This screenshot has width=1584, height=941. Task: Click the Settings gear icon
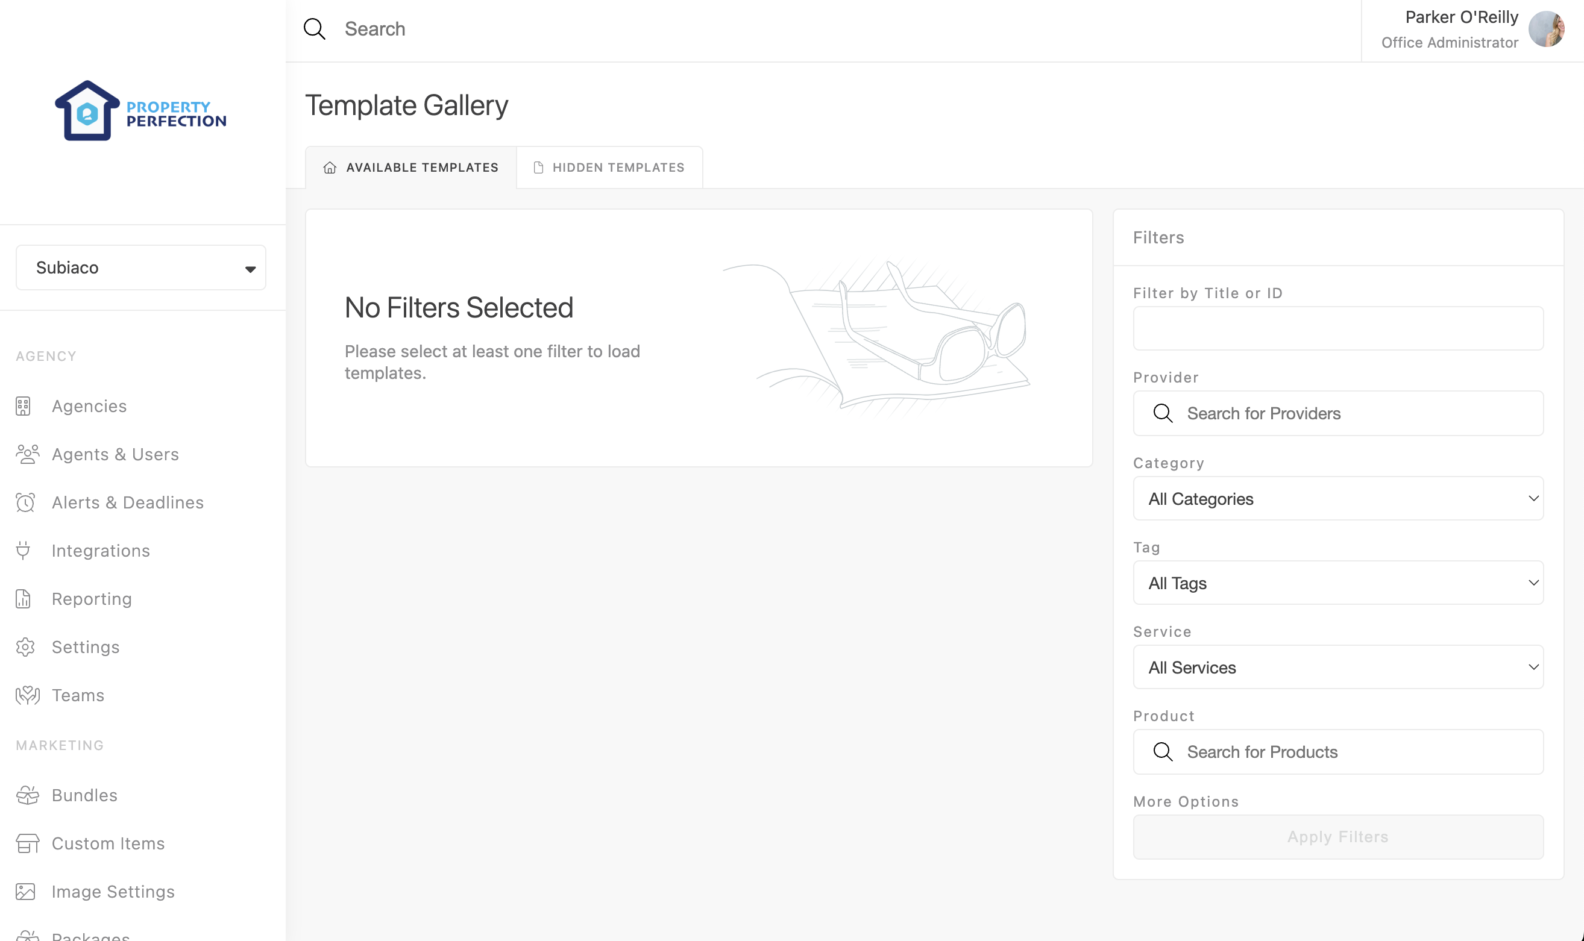[25, 647]
